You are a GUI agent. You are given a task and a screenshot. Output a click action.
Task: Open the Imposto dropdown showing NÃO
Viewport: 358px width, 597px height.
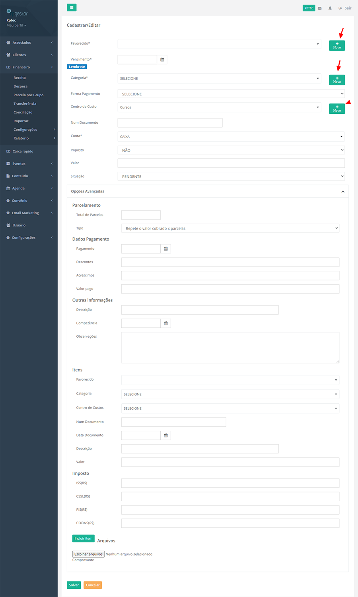[x=231, y=150]
